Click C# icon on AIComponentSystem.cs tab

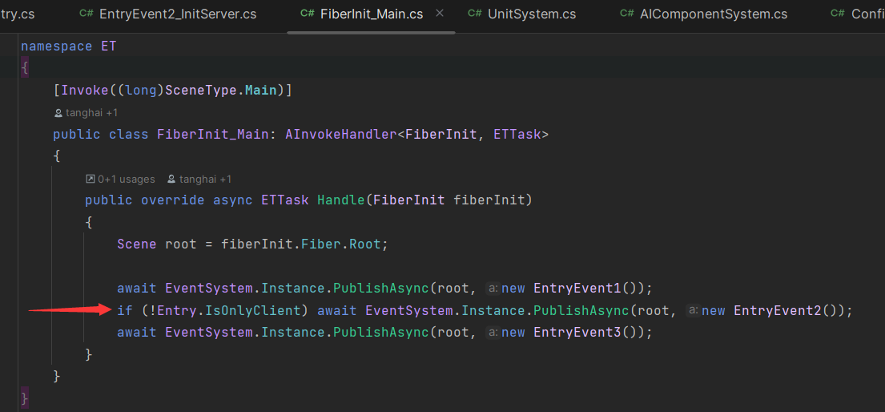tap(626, 14)
